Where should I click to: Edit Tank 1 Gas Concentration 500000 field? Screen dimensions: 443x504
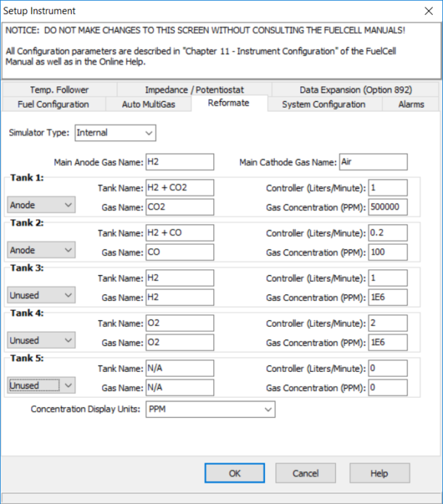pyautogui.click(x=388, y=207)
